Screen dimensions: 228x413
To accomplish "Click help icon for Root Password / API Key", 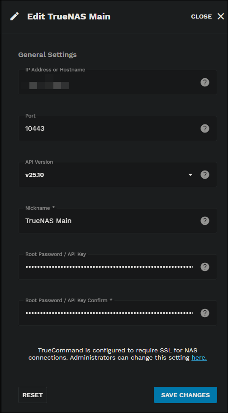I will (x=205, y=267).
